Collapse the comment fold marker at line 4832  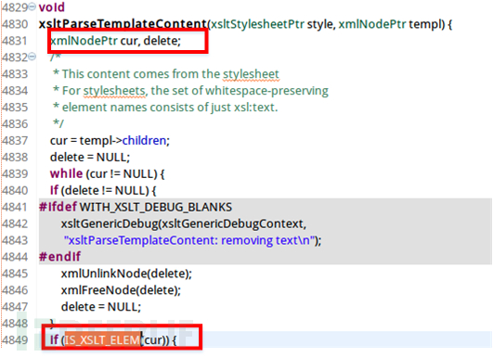point(32,57)
